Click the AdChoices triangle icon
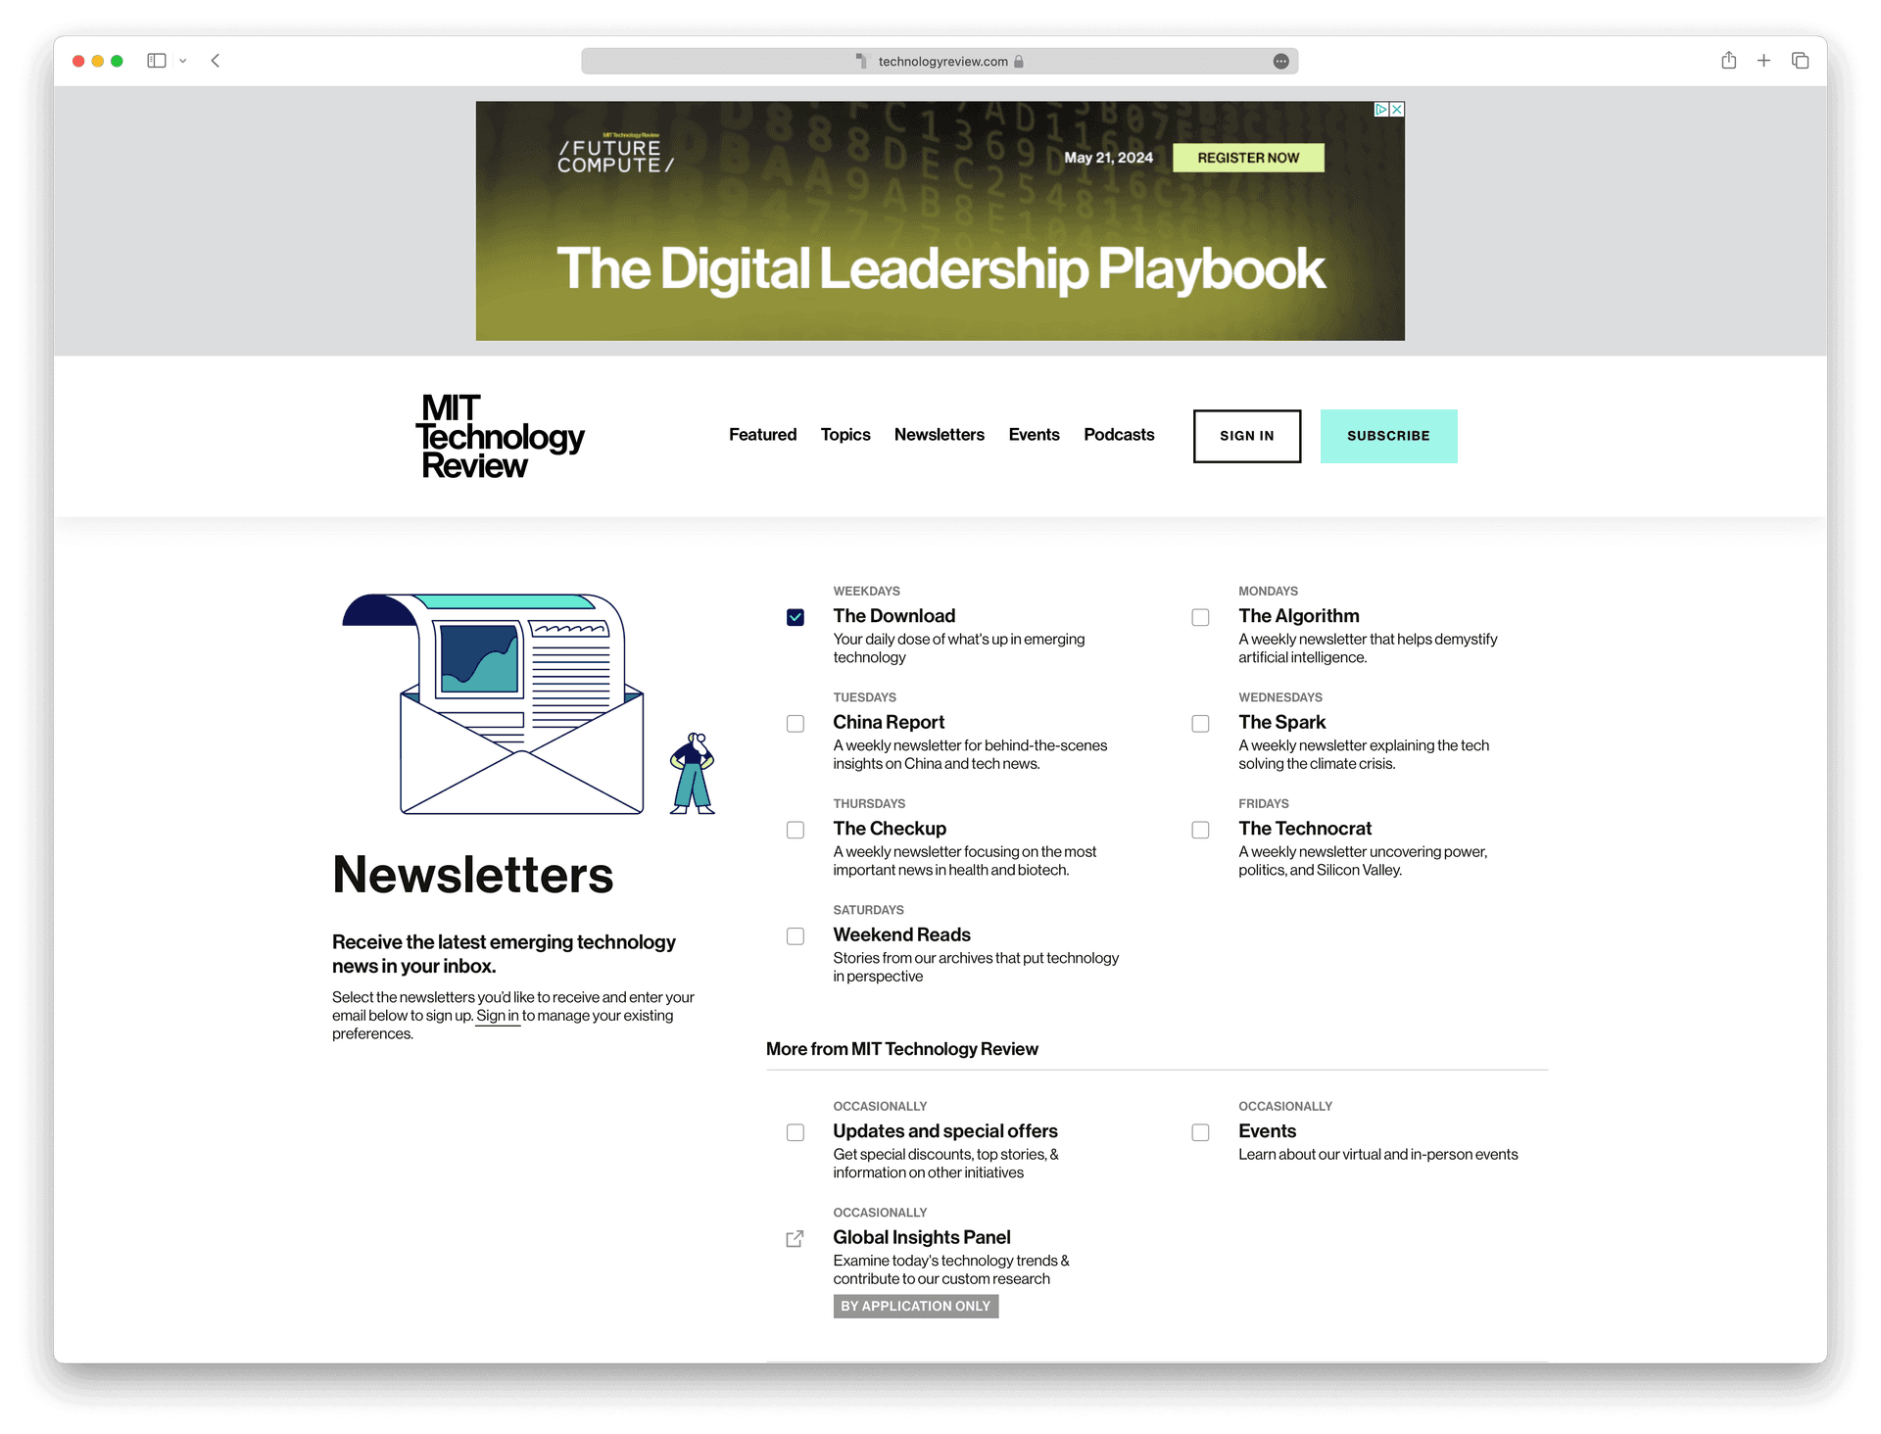1881x1434 pixels. click(1381, 110)
